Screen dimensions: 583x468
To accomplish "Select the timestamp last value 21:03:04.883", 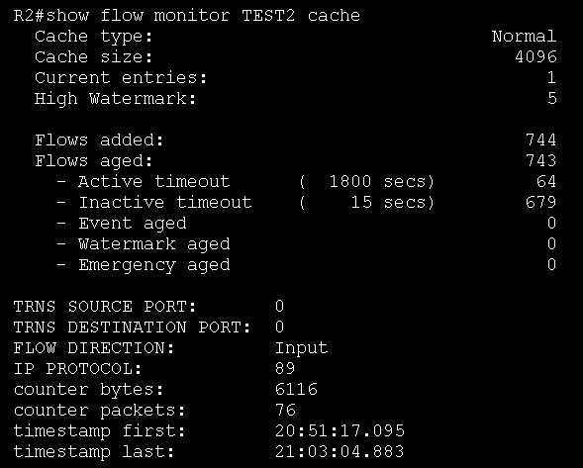I will [340, 453].
